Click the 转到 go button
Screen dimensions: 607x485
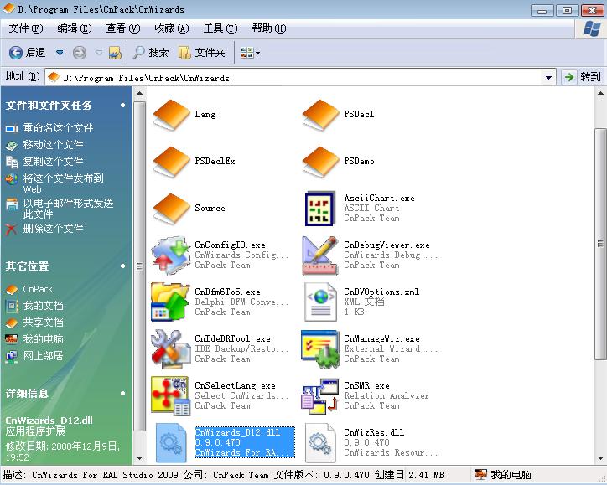(583, 77)
